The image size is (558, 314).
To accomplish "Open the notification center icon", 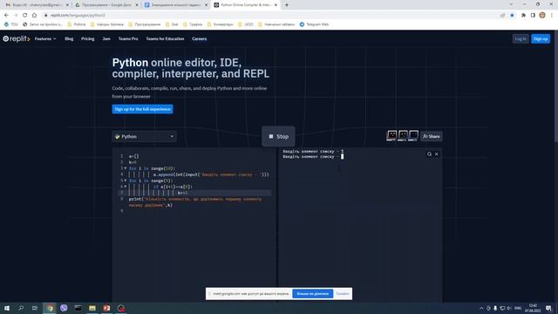I will pos(548,308).
